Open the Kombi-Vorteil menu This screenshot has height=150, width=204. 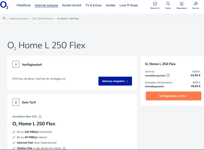tap(72, 5)
